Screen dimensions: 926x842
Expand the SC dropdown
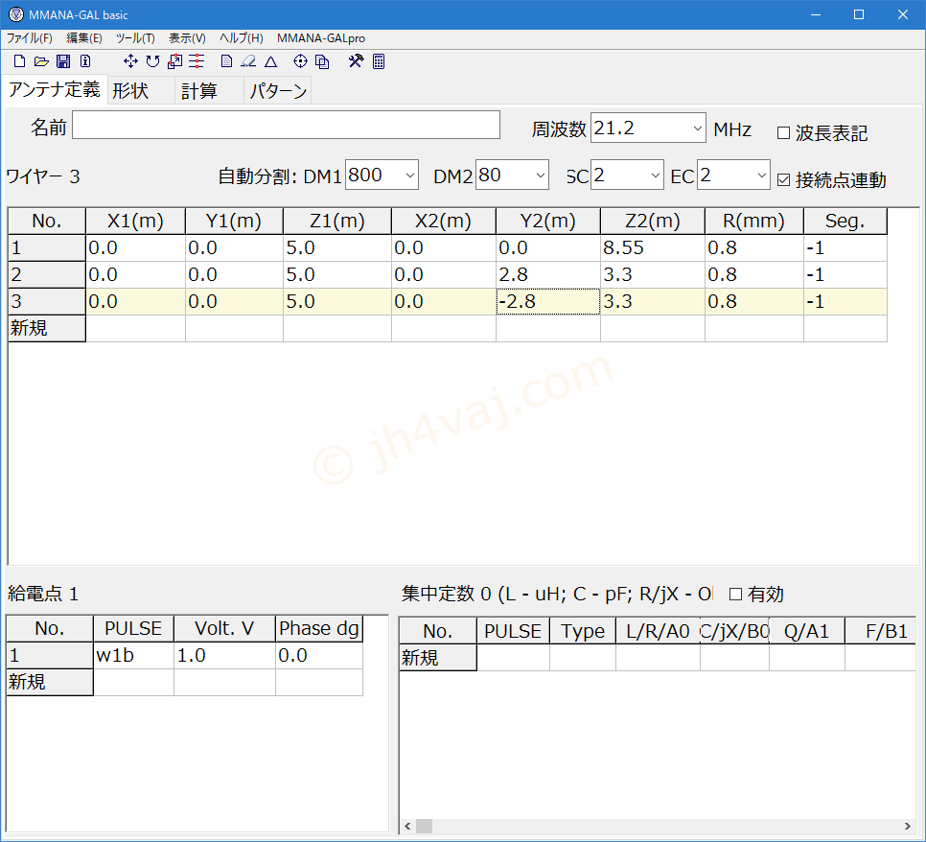point(655,175)
